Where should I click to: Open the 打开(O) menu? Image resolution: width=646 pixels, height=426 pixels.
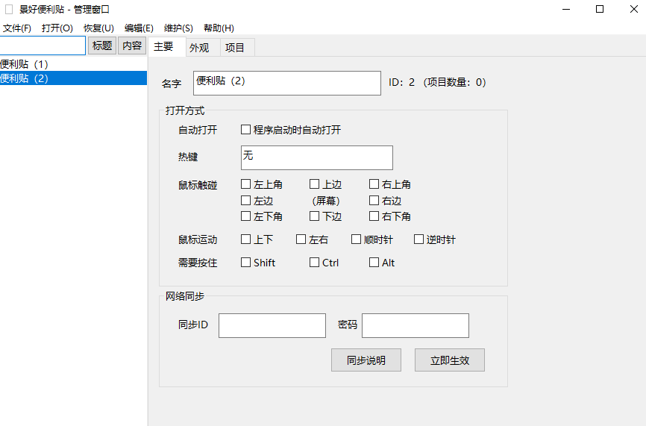click(57, 28)
